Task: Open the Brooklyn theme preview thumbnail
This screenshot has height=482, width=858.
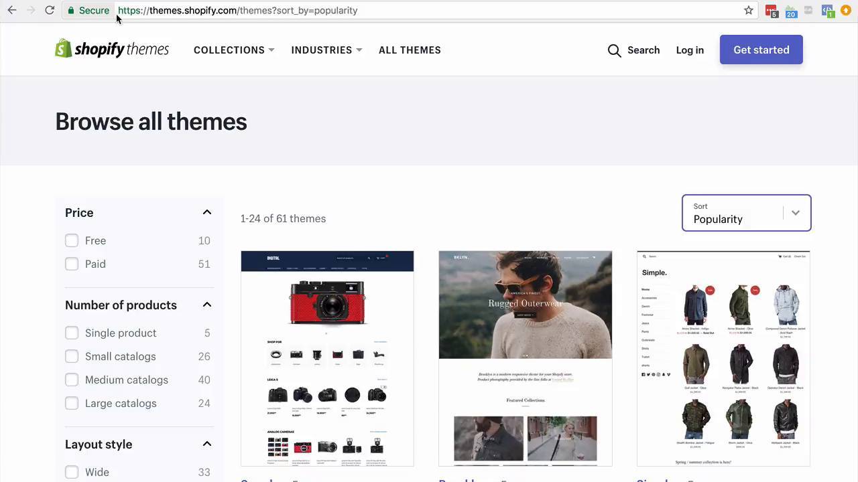Action: coord(525,358)
